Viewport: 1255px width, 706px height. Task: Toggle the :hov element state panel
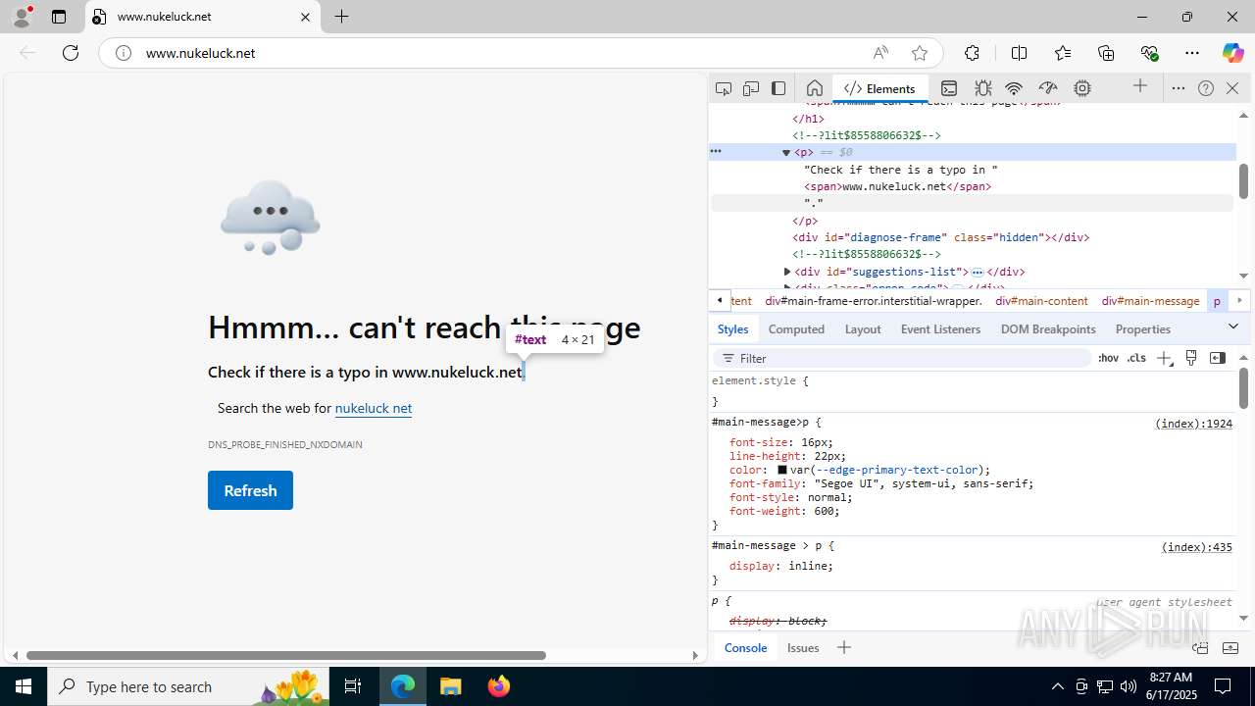(x=1108, y=358)
